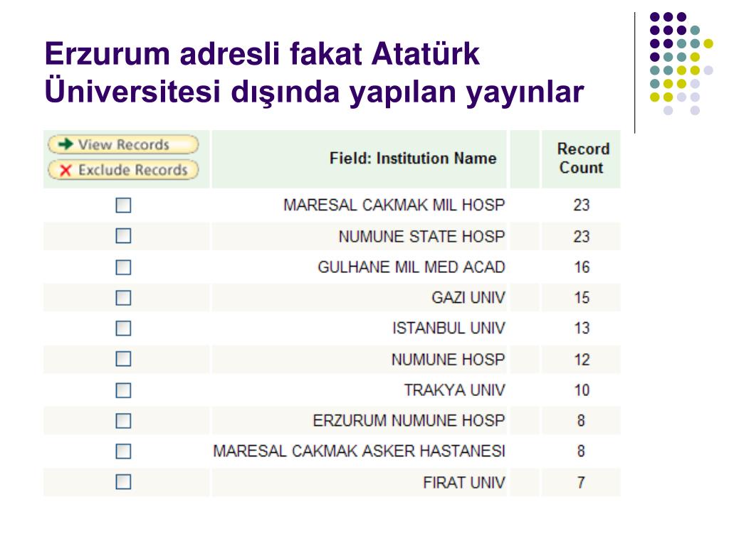Check the FIRAT UNIV checkbox
The width and height of the screenshot is (729, 546).
123,482
